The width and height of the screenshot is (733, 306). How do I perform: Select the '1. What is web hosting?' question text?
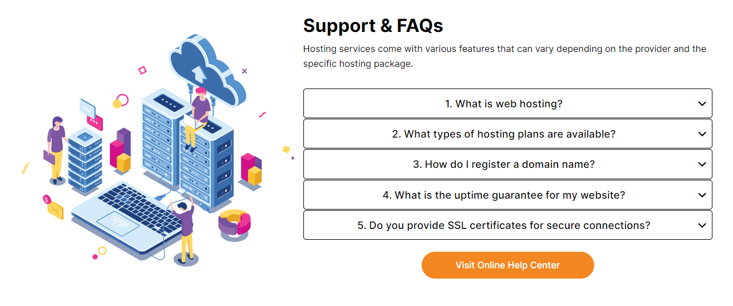(503, 104)
